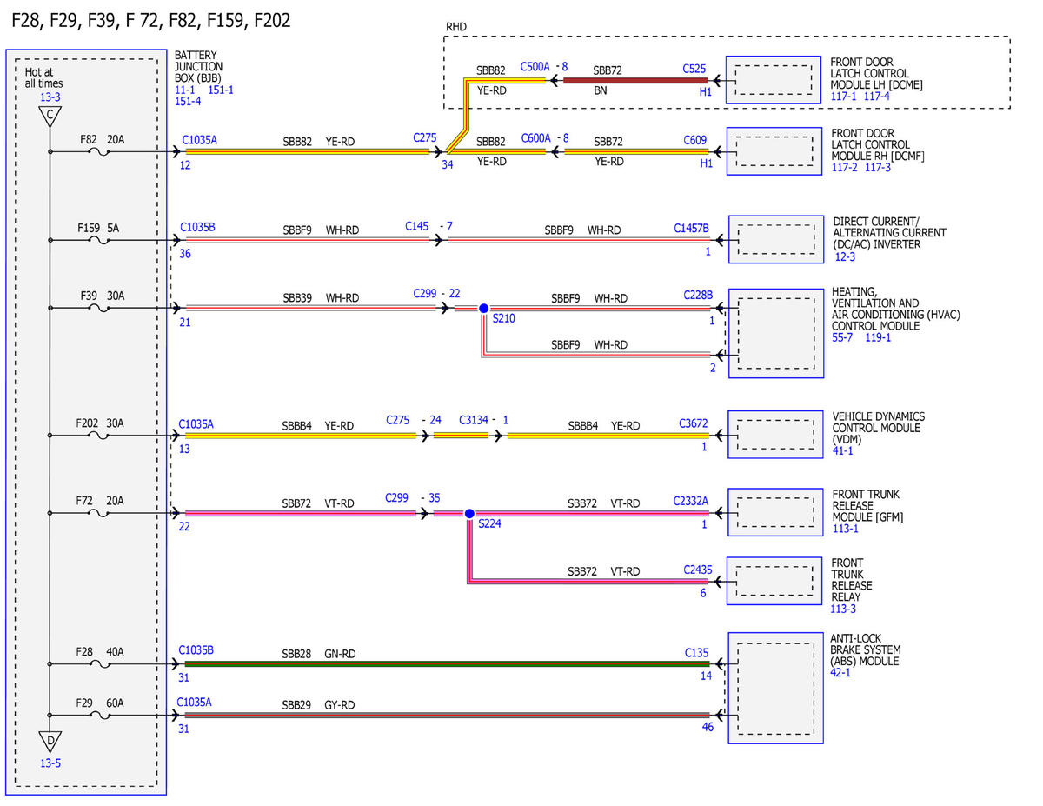Image resolution: width=1043 pixels, height=806 pixels.
Task: Open HVAC page reference 119-1
Action: pyautogui.click(x=878, y=337)
